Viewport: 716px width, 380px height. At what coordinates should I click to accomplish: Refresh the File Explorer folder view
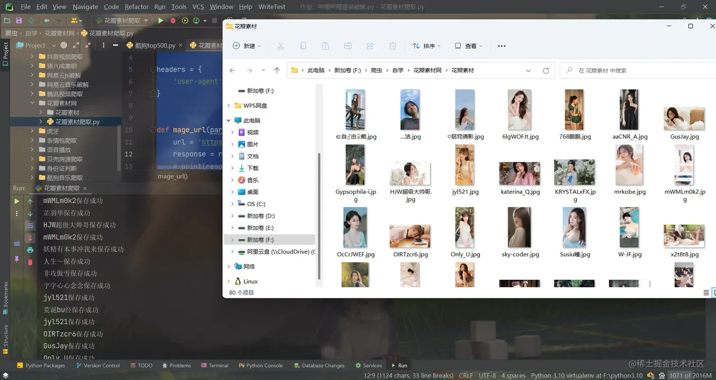pyautogui.click(x=546, y=71)
